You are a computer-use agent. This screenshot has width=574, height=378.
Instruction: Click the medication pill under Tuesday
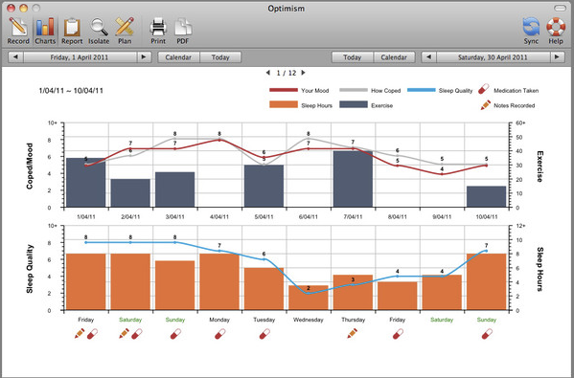point(264,333)
